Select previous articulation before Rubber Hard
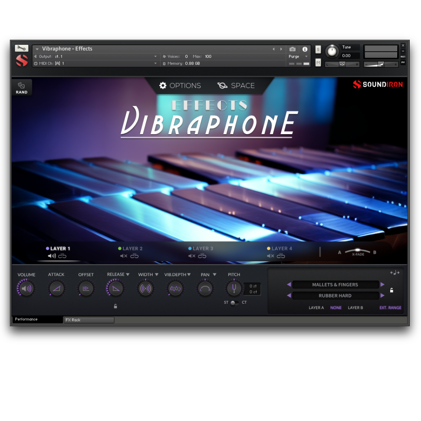Viewport: 421px width, 421px height. (x=289, y=295)
